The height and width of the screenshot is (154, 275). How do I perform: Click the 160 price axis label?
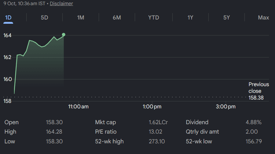[8, 79]
